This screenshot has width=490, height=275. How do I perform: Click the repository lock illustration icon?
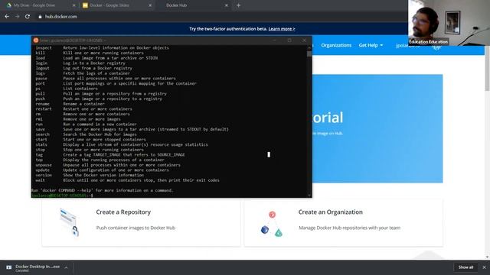point(69,222)
